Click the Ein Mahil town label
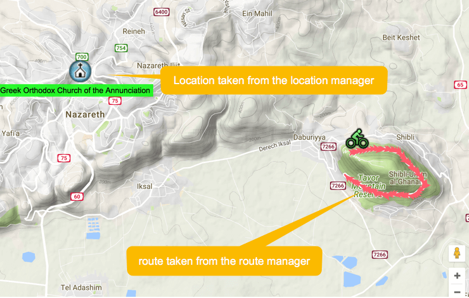Screen dimensions: 469x298 [257, 14]
